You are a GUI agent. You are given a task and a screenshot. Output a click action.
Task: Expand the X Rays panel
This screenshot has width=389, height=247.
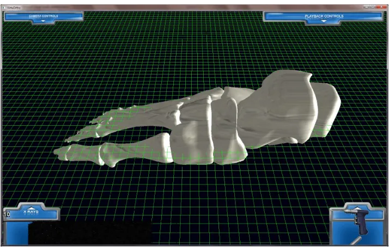31,211
